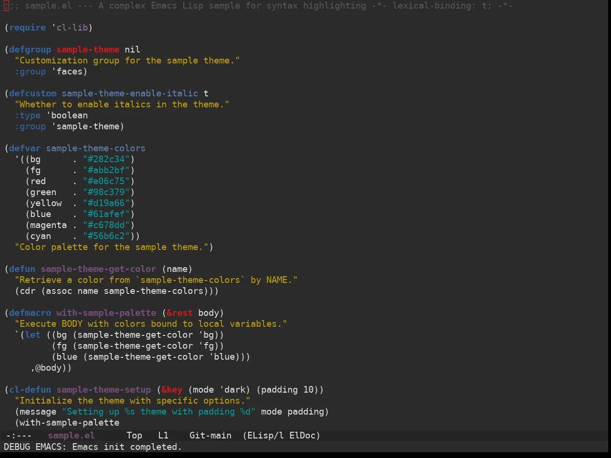
Task: Click the defun keyword
Action: (22, 269)
